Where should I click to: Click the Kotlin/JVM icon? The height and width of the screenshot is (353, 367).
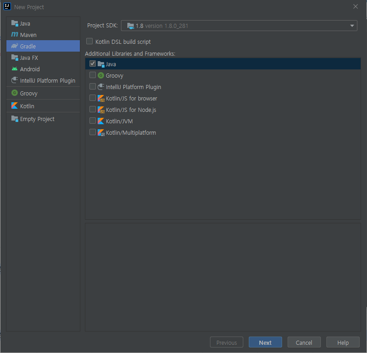[101, 121]
